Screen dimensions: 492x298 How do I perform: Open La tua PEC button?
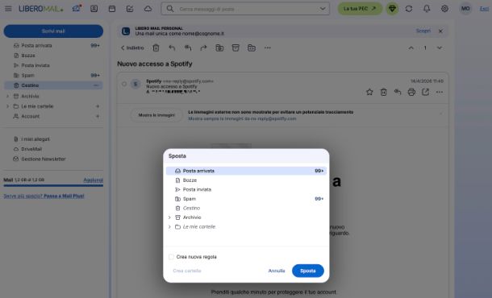click(x=360, y=9)
